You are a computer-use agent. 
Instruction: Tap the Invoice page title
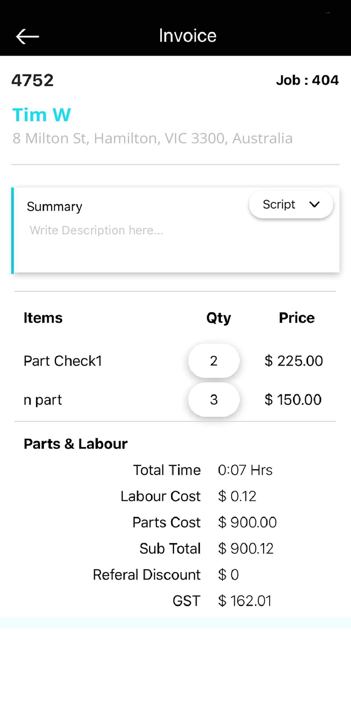(188, 36)
